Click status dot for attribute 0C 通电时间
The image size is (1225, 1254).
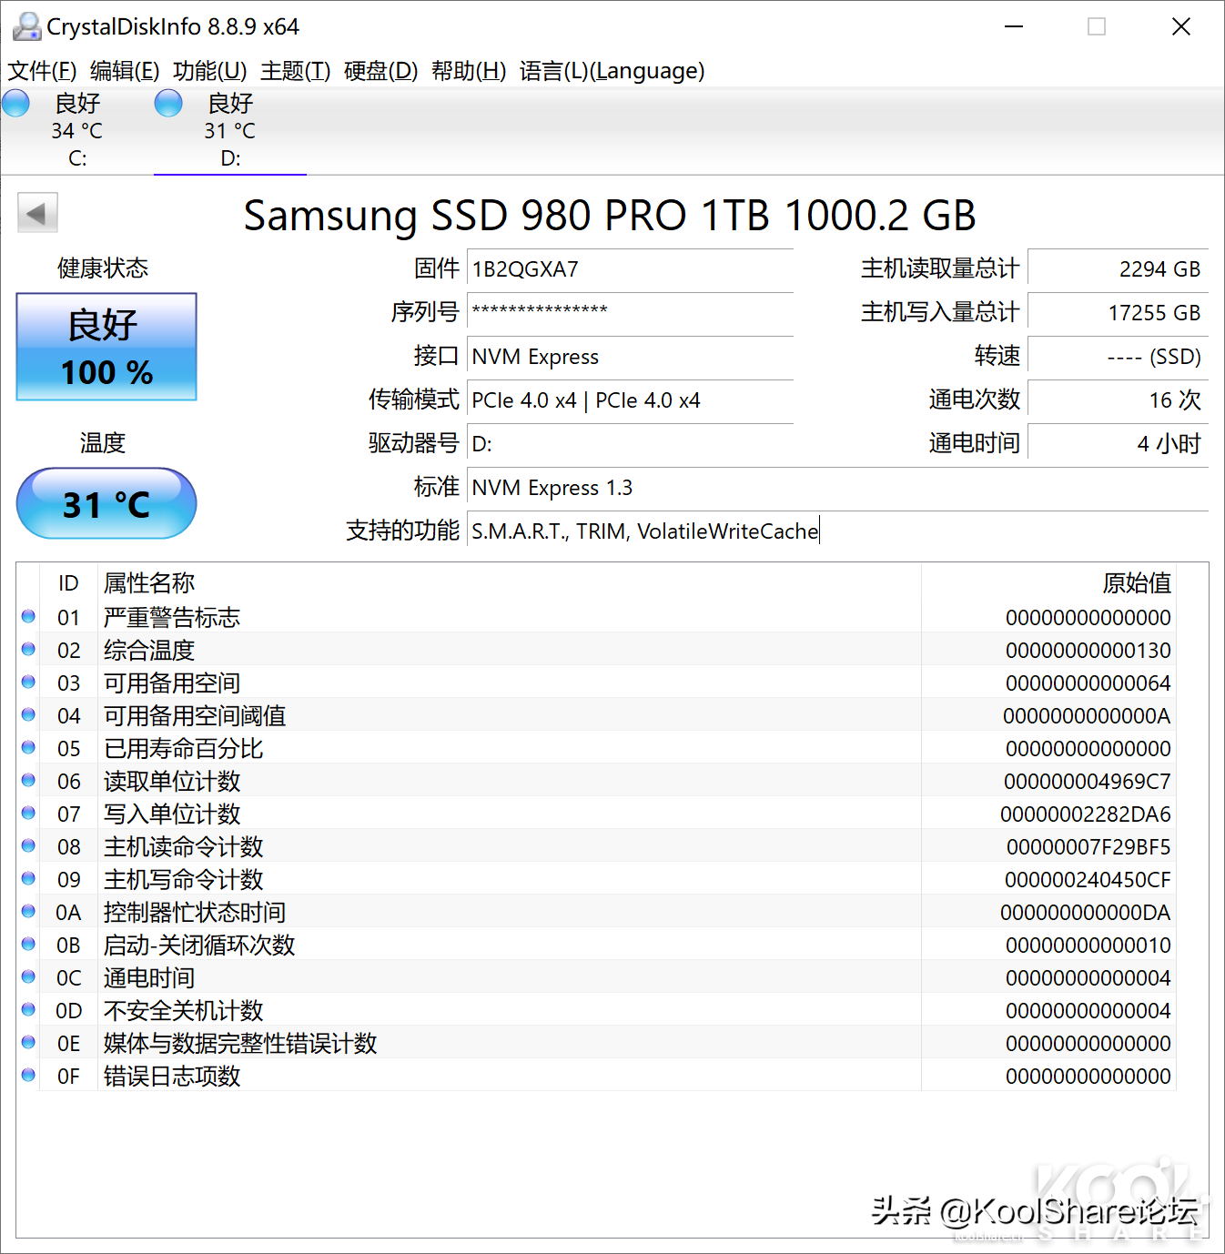(x=28, y=977)
